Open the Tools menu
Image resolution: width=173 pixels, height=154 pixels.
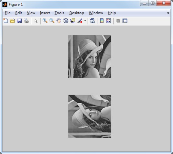(x=59, y=13)
